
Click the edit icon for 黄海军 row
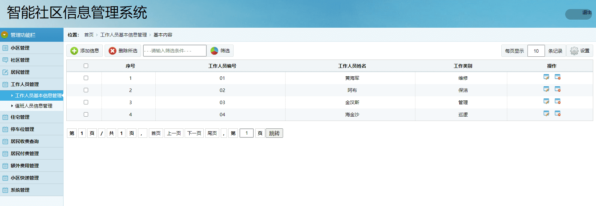(x=546, y=77)
